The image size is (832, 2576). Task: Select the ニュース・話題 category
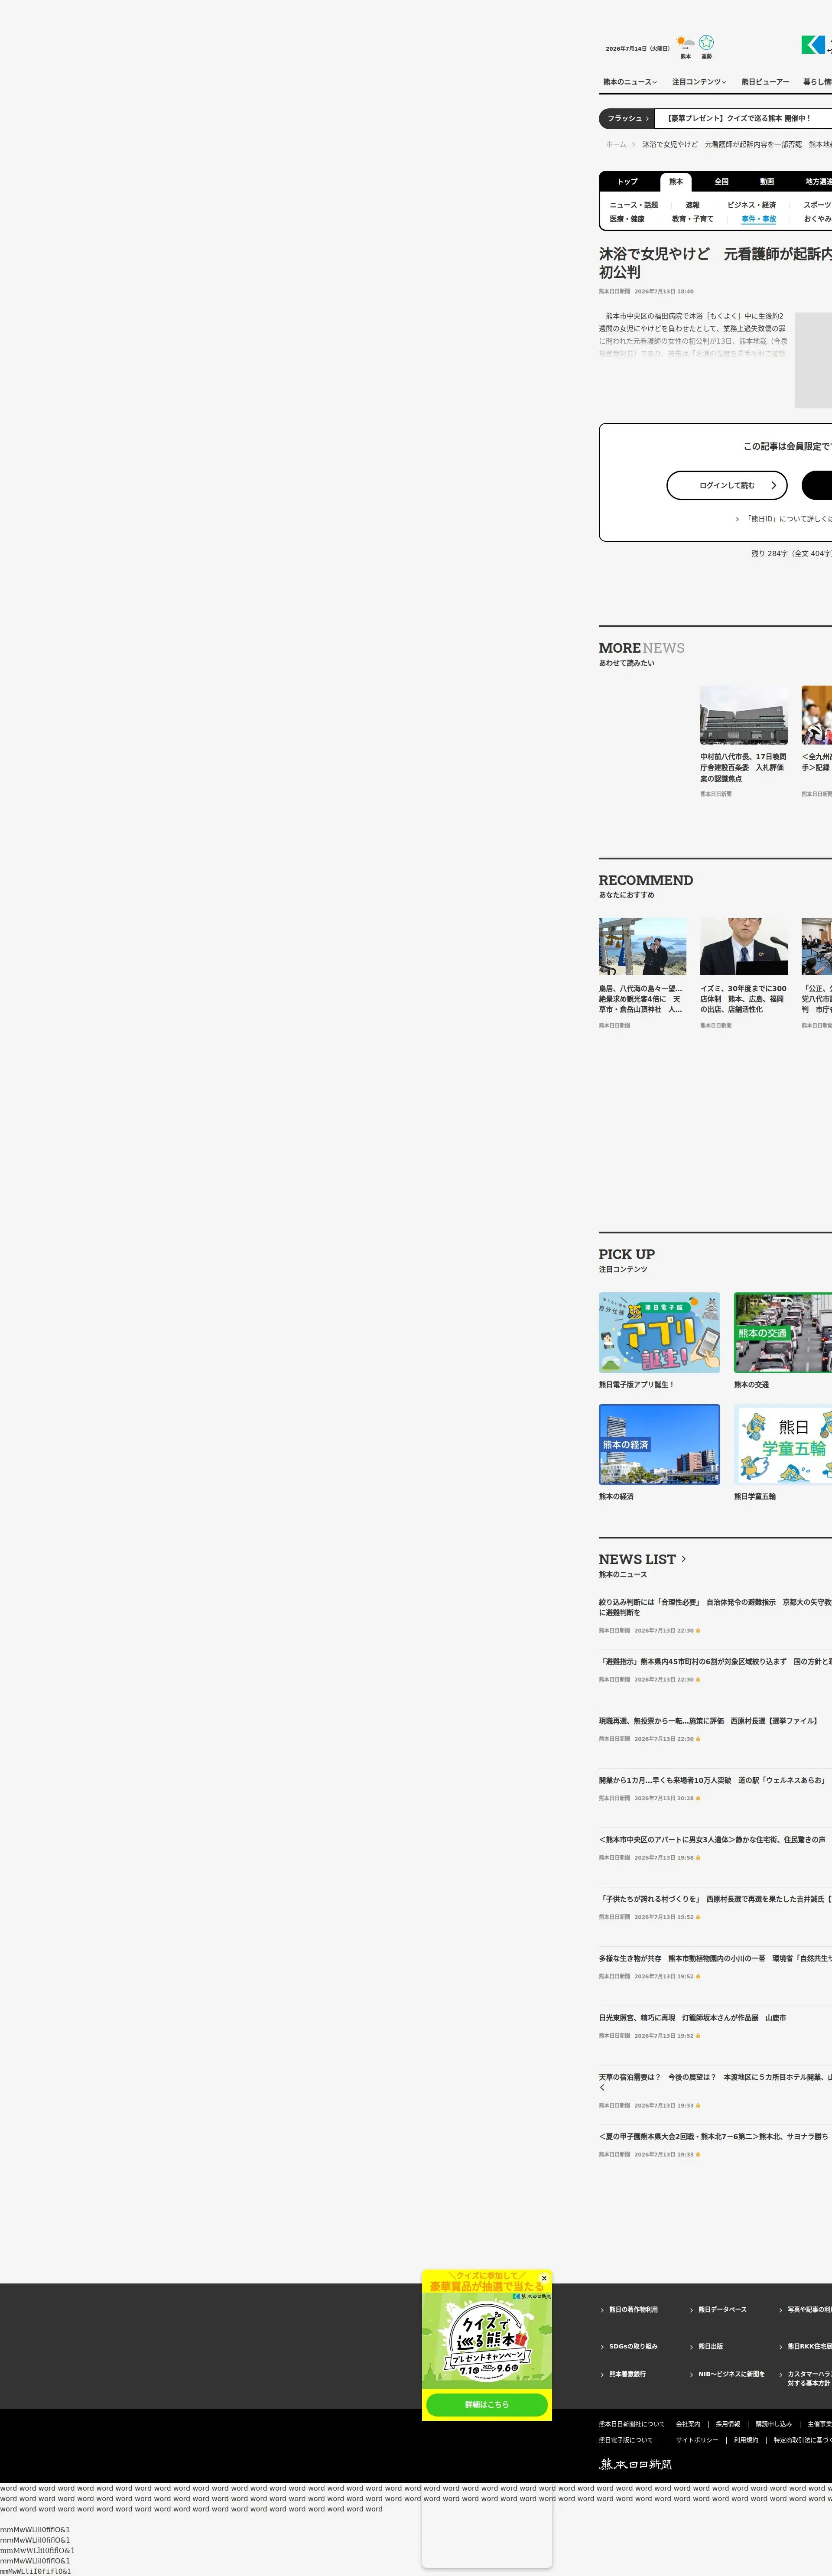click(x=634, y=205)
